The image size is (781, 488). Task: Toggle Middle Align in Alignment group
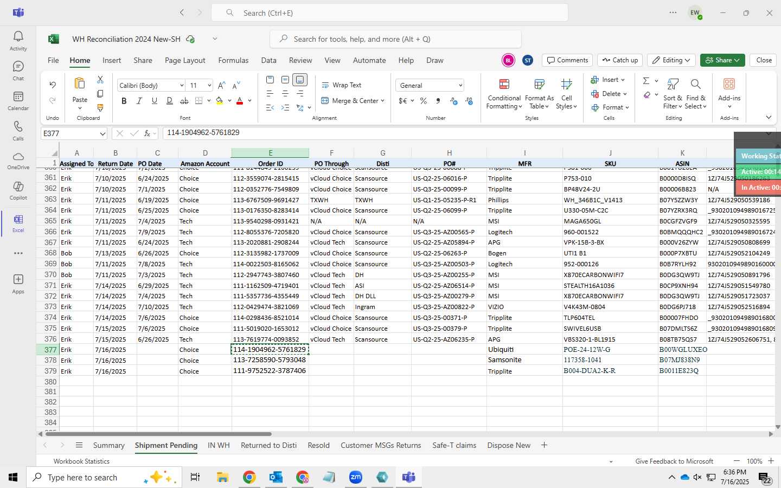pos(285,80)
